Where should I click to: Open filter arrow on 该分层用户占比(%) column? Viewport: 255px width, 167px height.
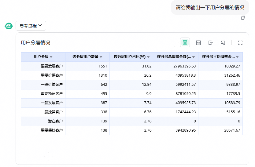click(x=148, y=57)
